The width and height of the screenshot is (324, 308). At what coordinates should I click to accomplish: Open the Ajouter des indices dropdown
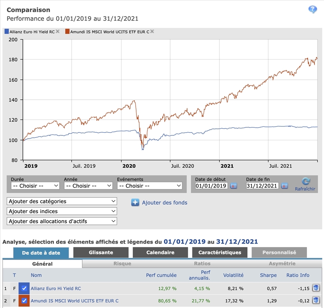click(62, 211)
